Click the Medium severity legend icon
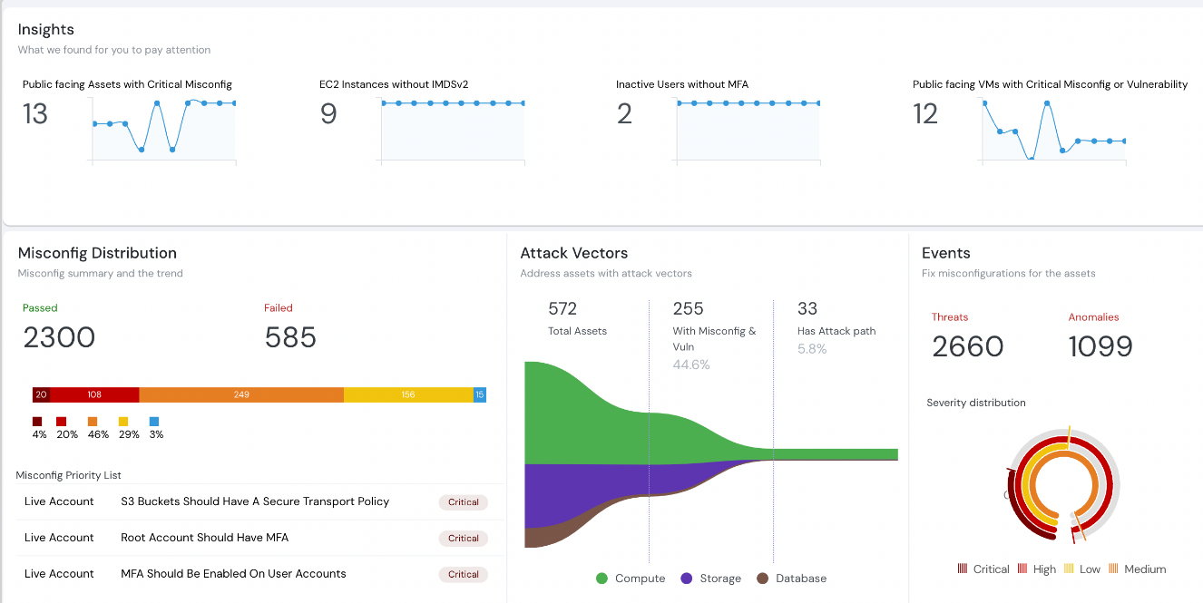 click(x=1113, y=569)
